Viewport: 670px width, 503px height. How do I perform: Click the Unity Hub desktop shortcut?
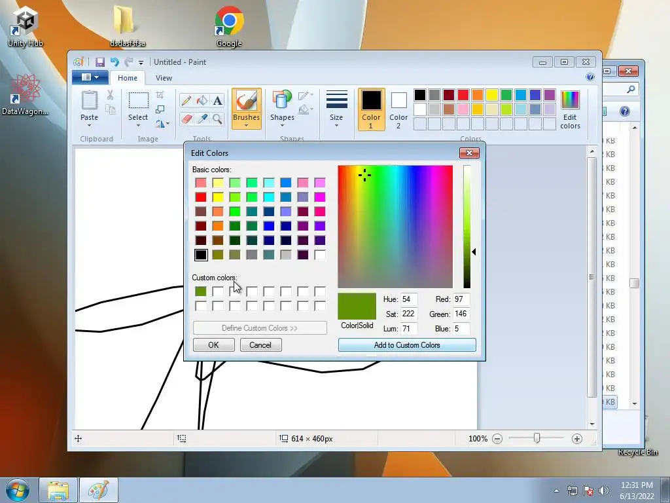pyautogui.click(x=26, y=26)
